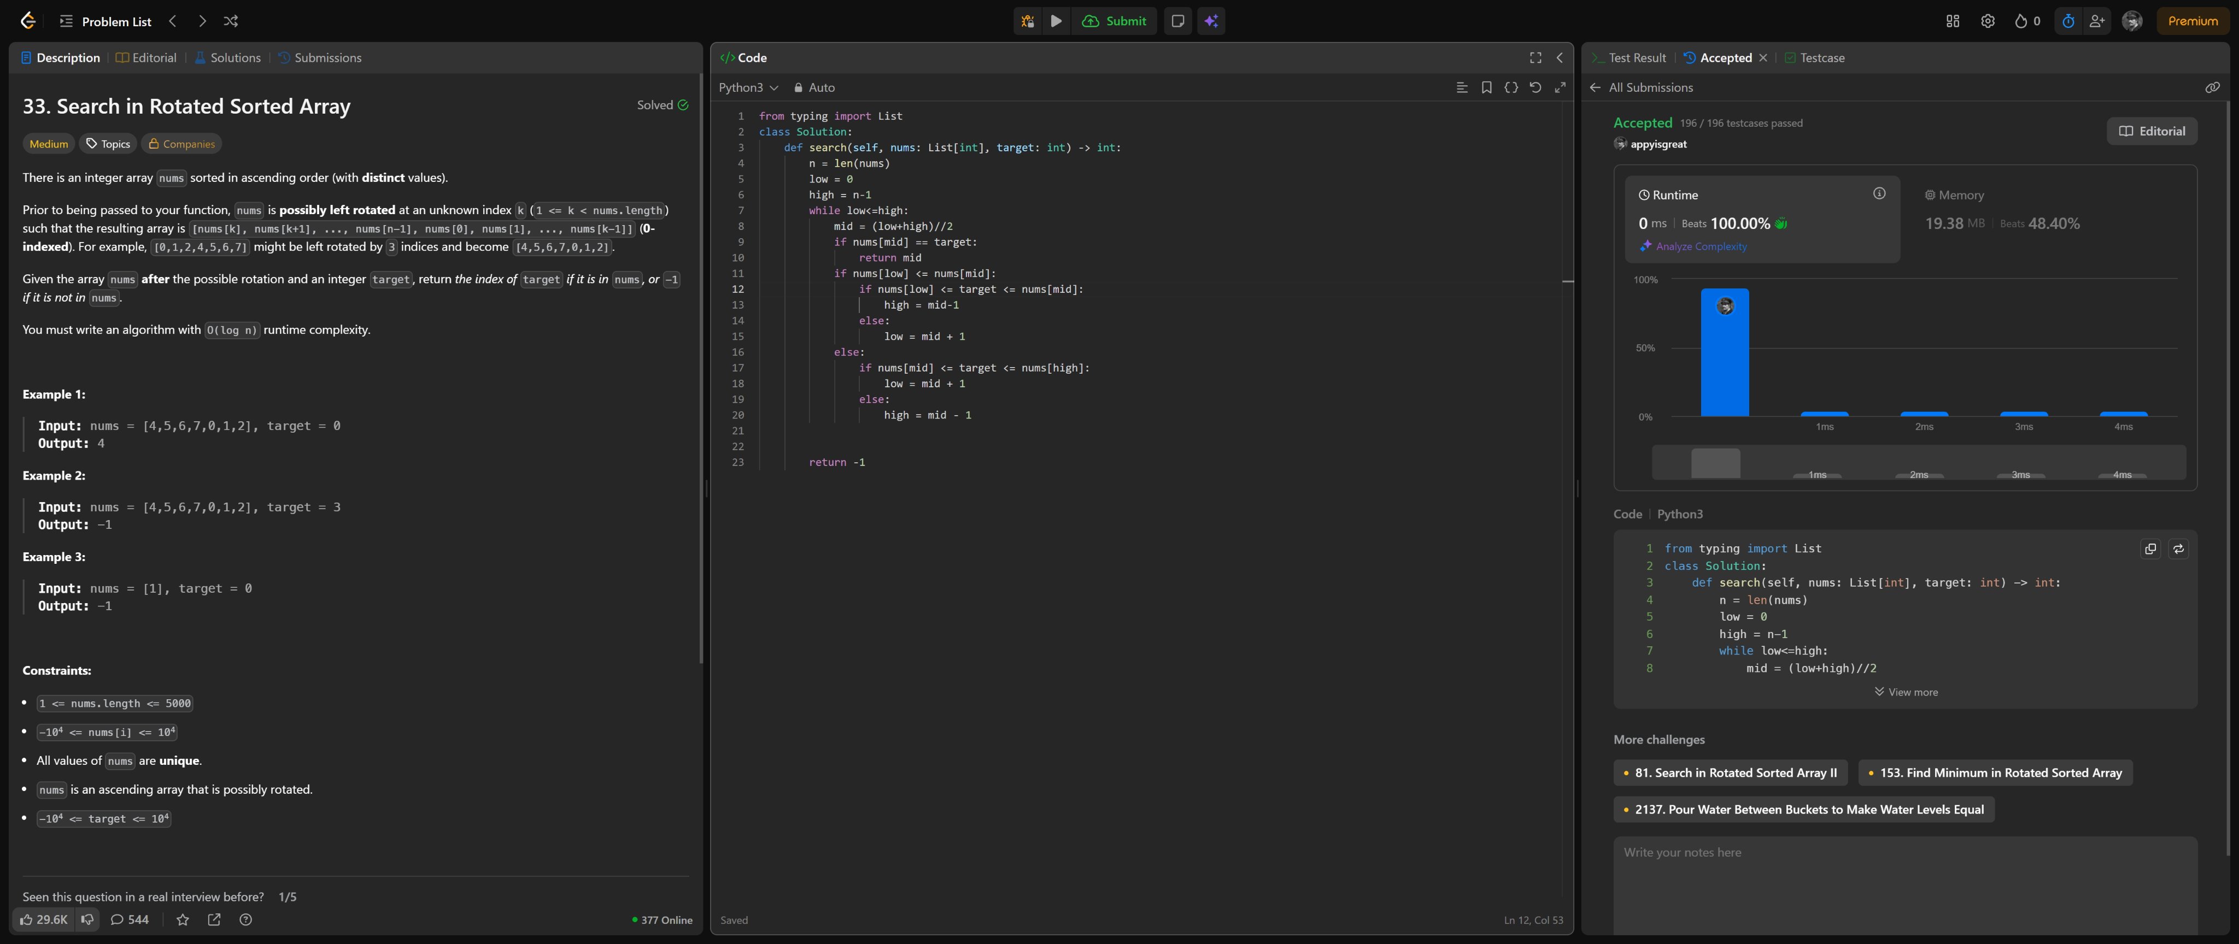Expand submitted code with View more

tap(1905, 692)
